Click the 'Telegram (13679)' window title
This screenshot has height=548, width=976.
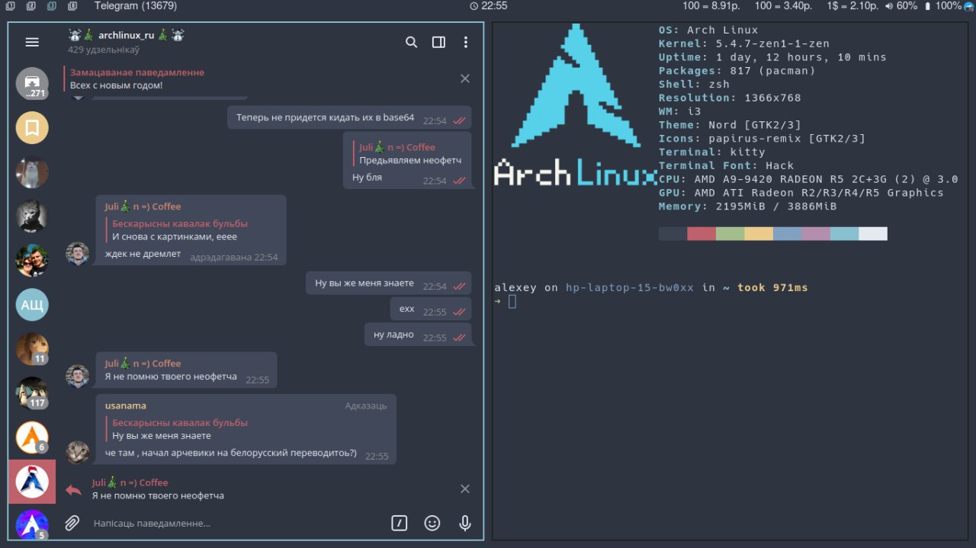pyautogui.click(x=136, y=6)
